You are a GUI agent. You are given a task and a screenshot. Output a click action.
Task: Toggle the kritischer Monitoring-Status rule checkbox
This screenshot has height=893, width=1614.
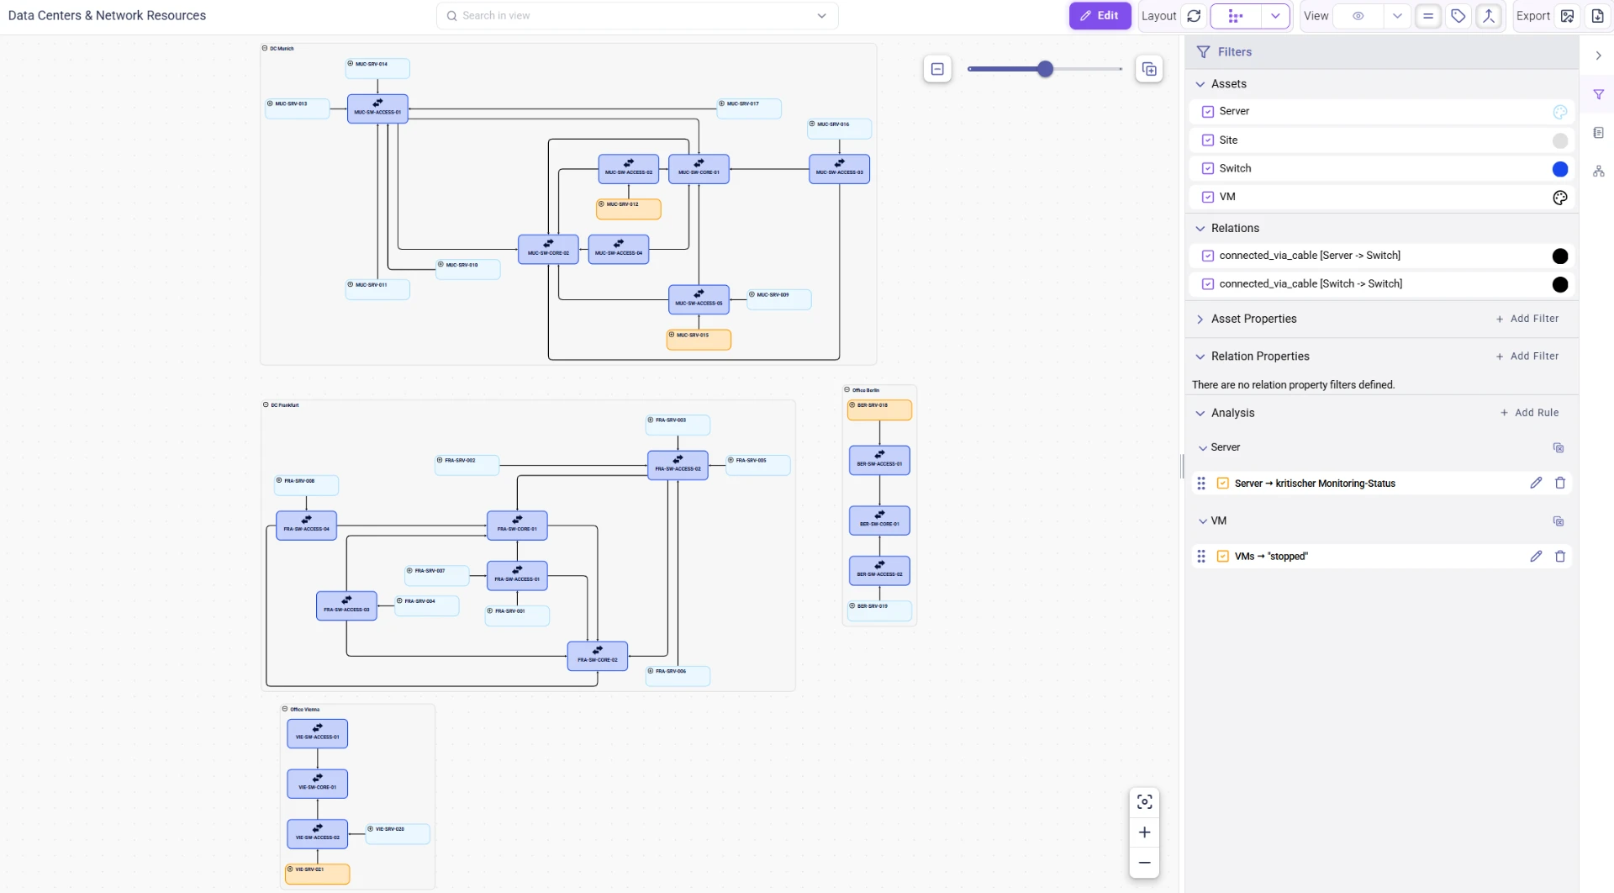coord(1223,483)
